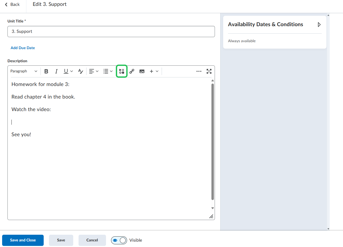
Task: Click the Save and Close button
Action: click(23, 240)
